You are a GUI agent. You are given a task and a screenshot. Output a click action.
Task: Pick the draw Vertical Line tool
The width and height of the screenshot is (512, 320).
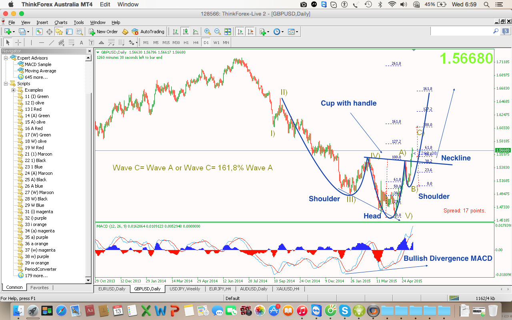point(31,42)
